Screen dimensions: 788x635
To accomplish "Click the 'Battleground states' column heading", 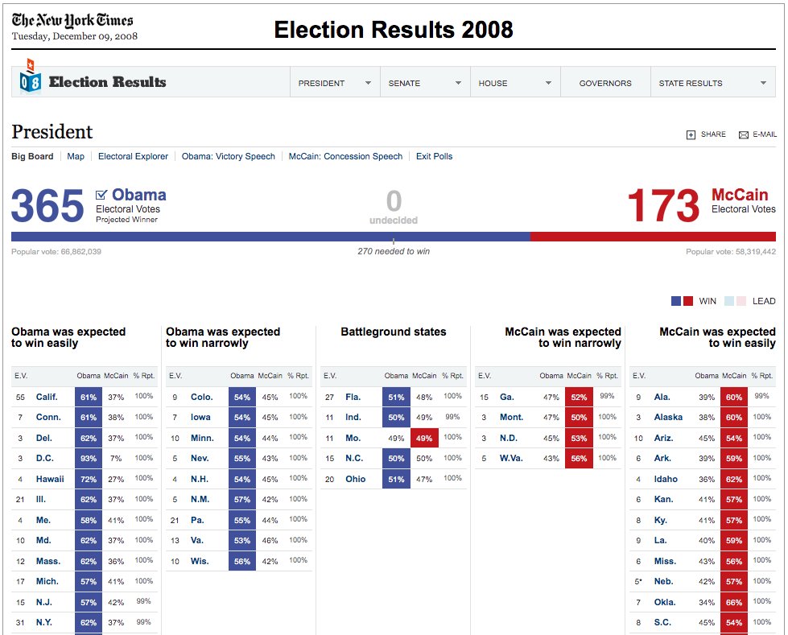I will [x=394, y=332].
